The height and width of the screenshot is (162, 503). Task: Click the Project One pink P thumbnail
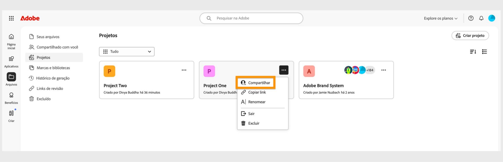click(209, 71)
